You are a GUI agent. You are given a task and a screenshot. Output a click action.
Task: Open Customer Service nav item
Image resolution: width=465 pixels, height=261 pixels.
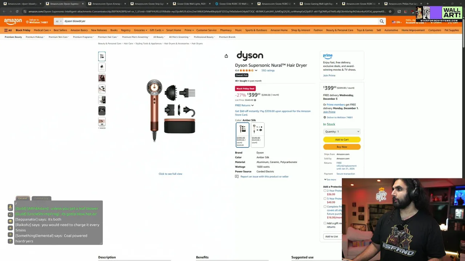[206, 30]
